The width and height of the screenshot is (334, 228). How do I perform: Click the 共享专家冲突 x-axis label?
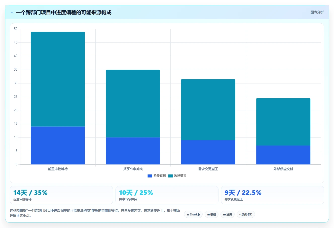[x=133, y=169]
